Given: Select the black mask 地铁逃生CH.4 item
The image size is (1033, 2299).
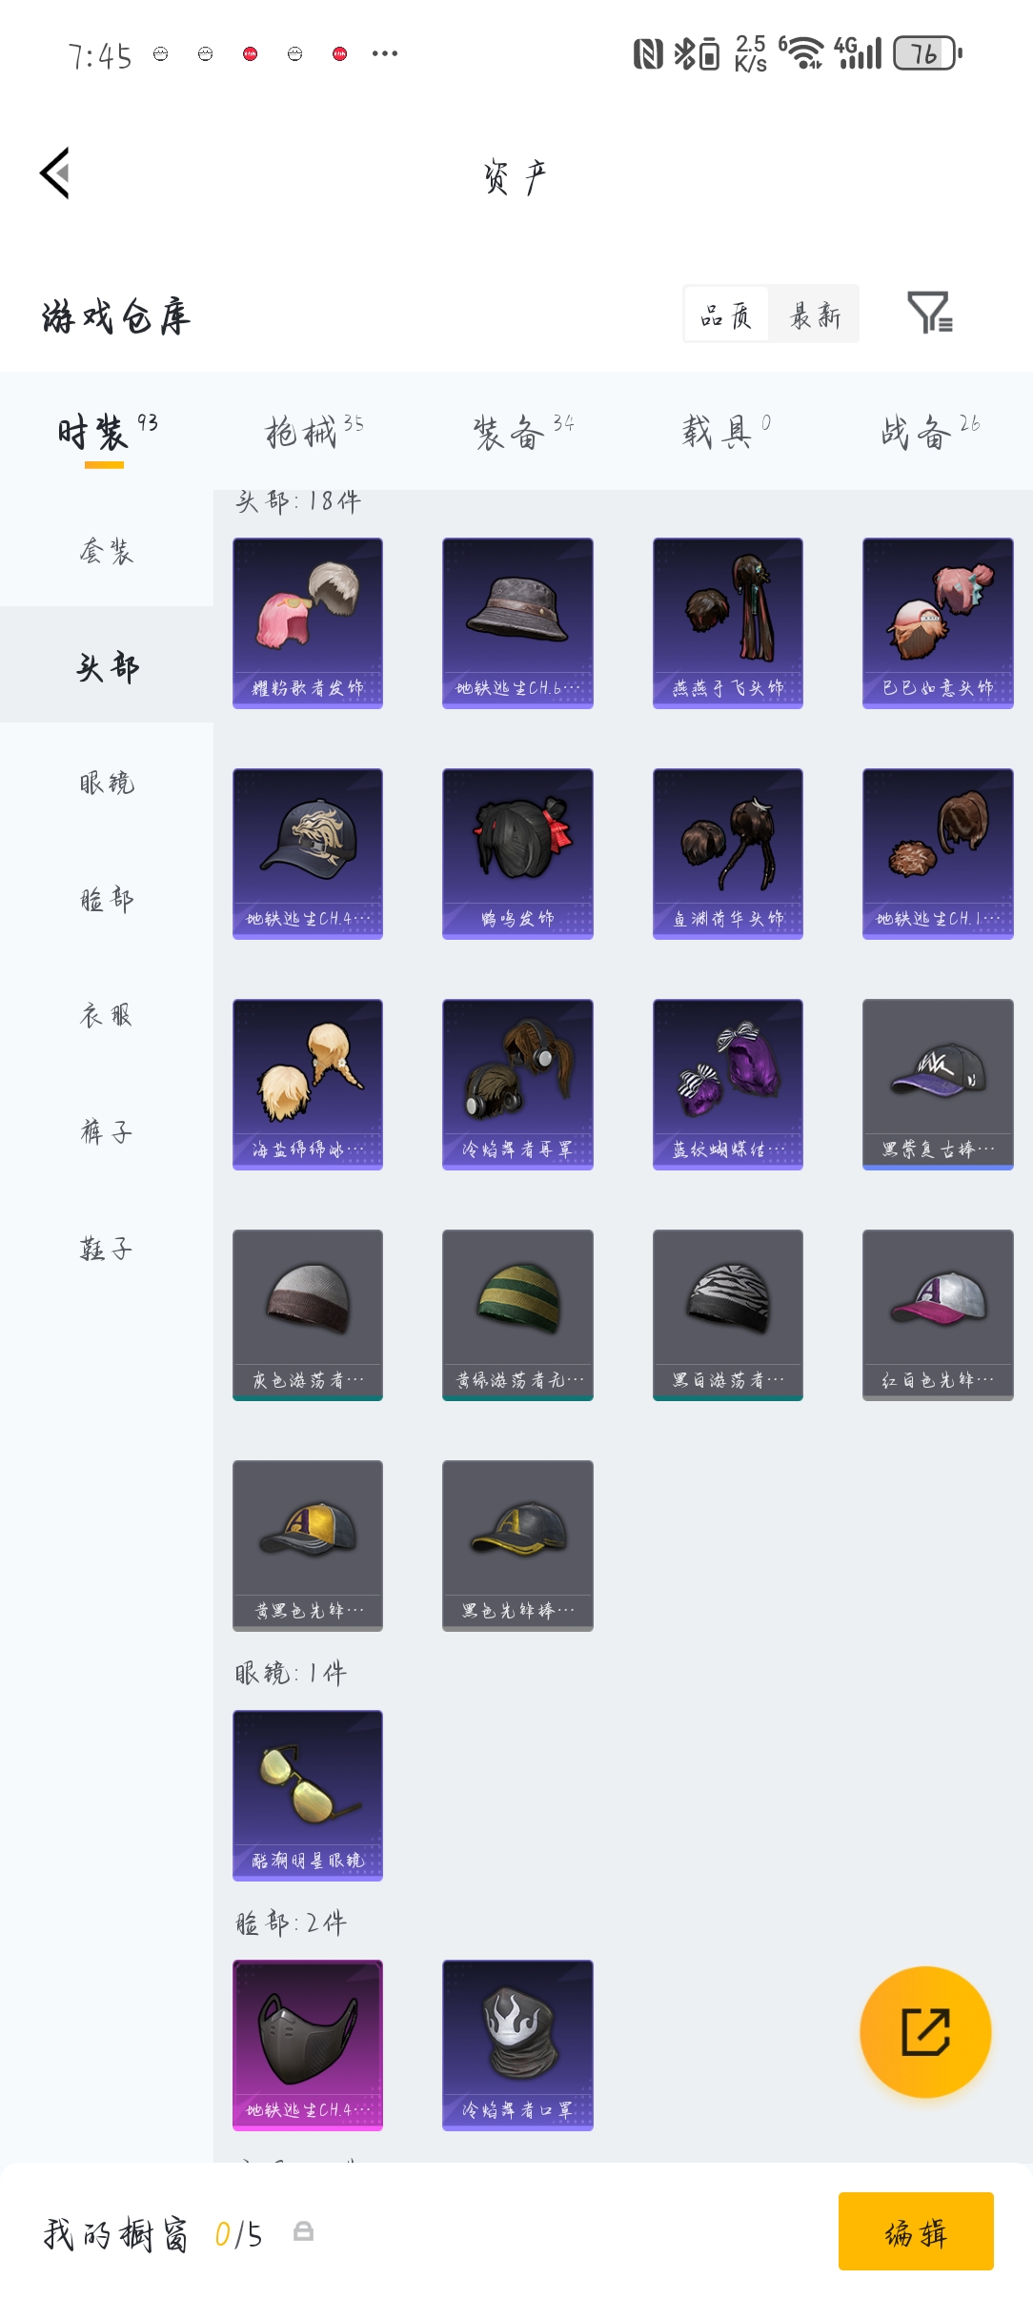Looking at the screenshot, I should coord(308,2045).
